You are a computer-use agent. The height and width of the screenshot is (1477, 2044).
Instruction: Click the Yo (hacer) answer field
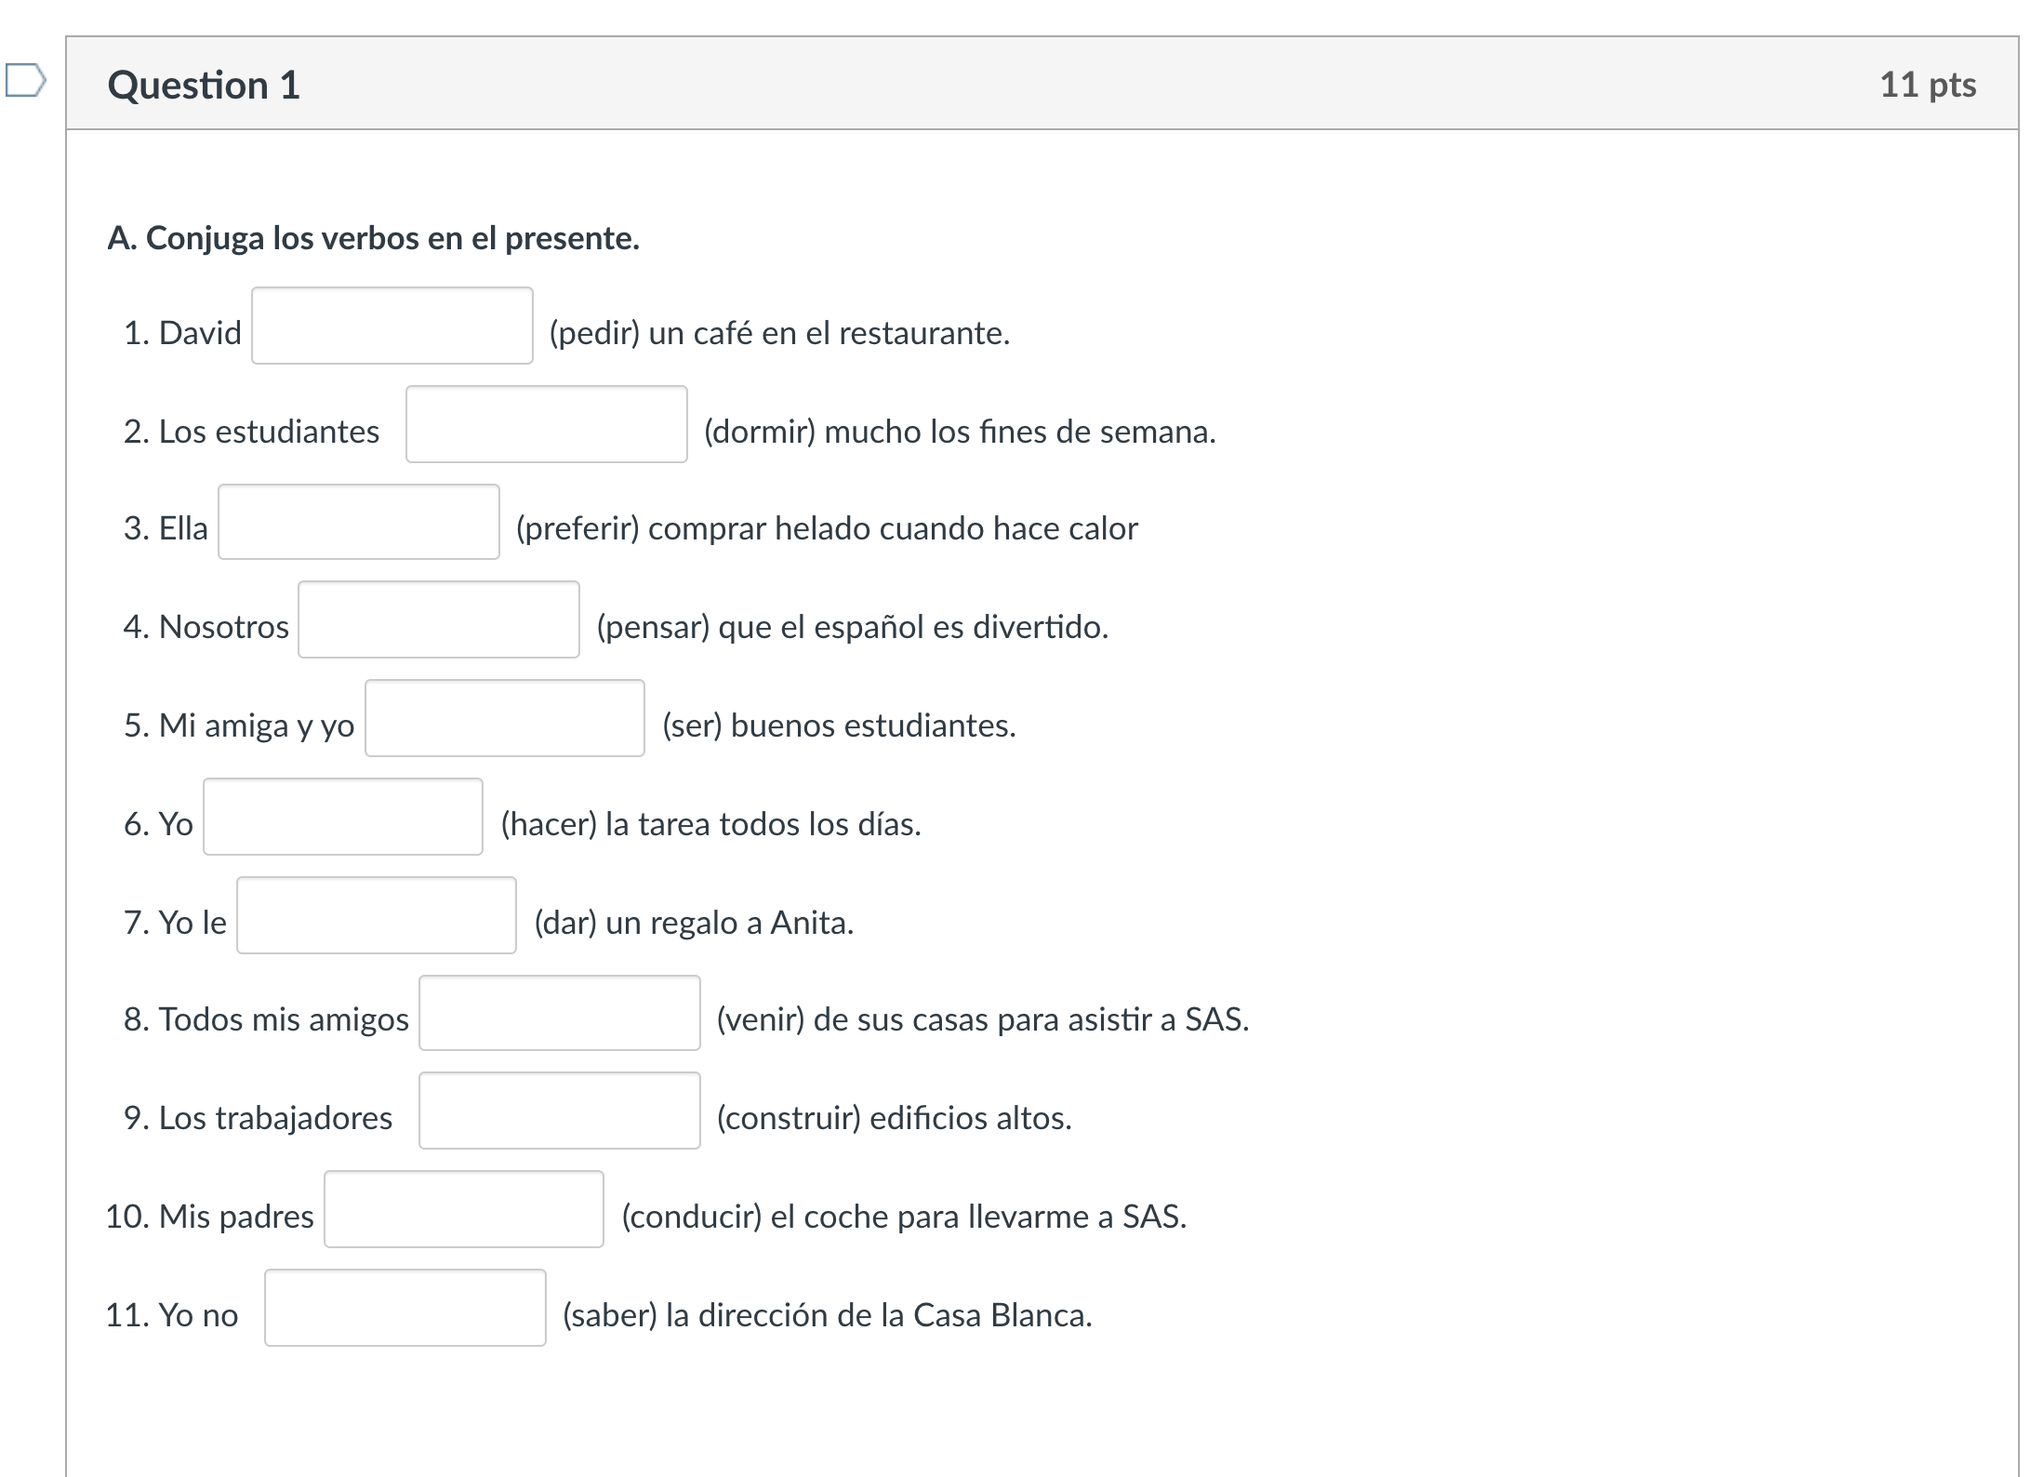(x=342, y=818)
